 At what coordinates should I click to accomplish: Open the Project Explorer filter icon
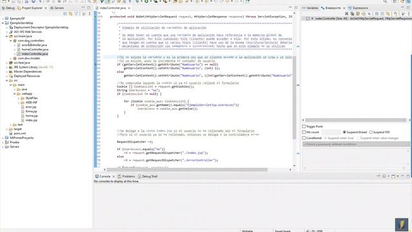pos(77,14)
